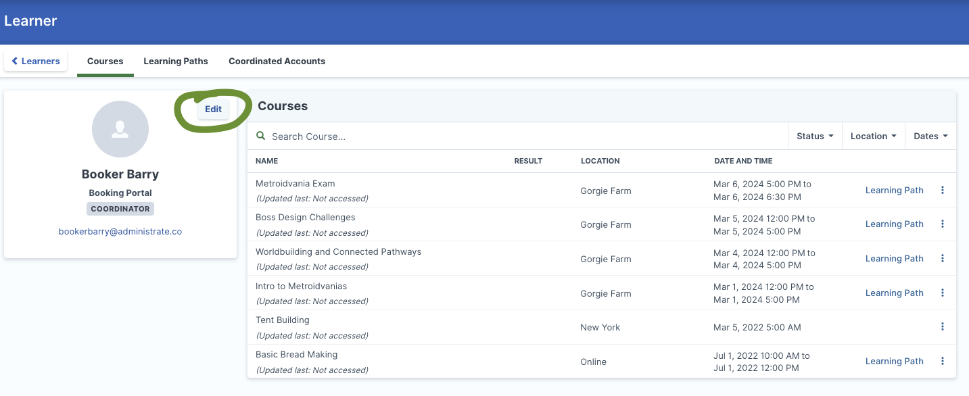Open Learning Path link for Basic Bread Making
The width and height of the screenshot is (969, 396).
[x=894, y=362]
